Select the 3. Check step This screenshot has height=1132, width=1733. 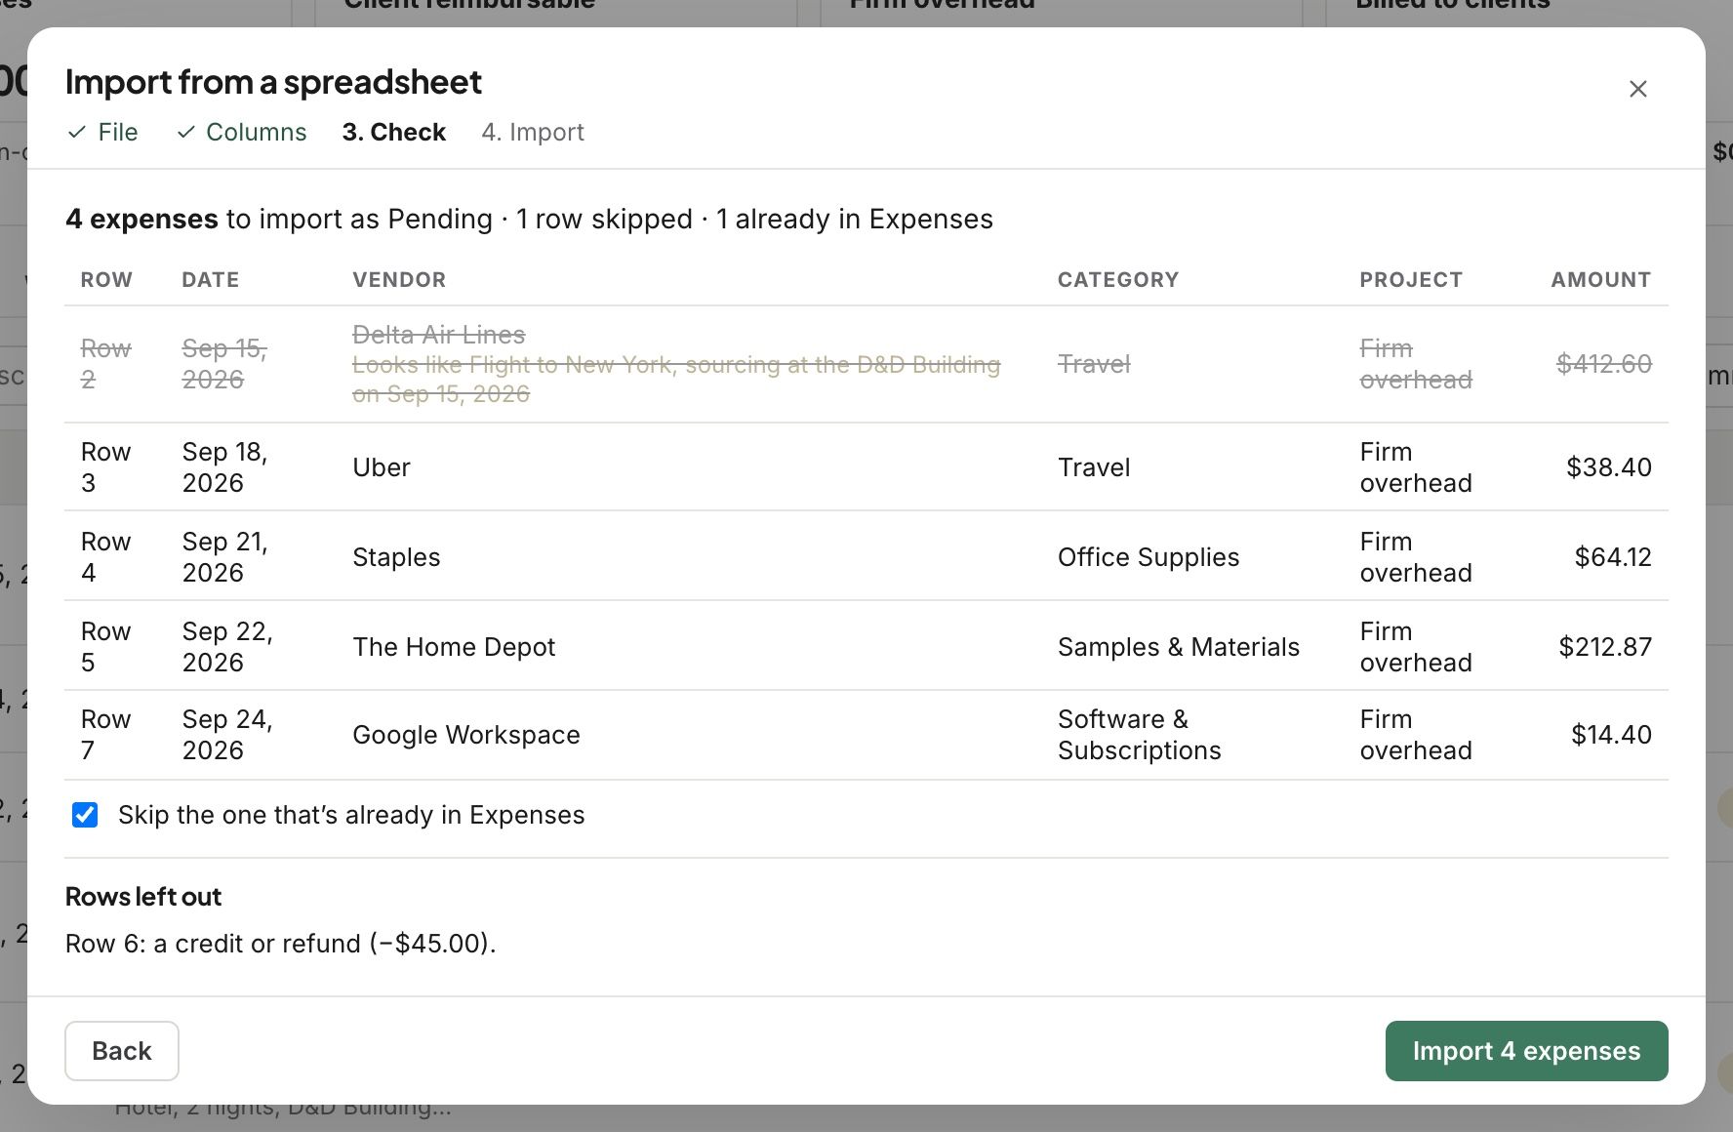pyautogui.click(x=394, y=132)
